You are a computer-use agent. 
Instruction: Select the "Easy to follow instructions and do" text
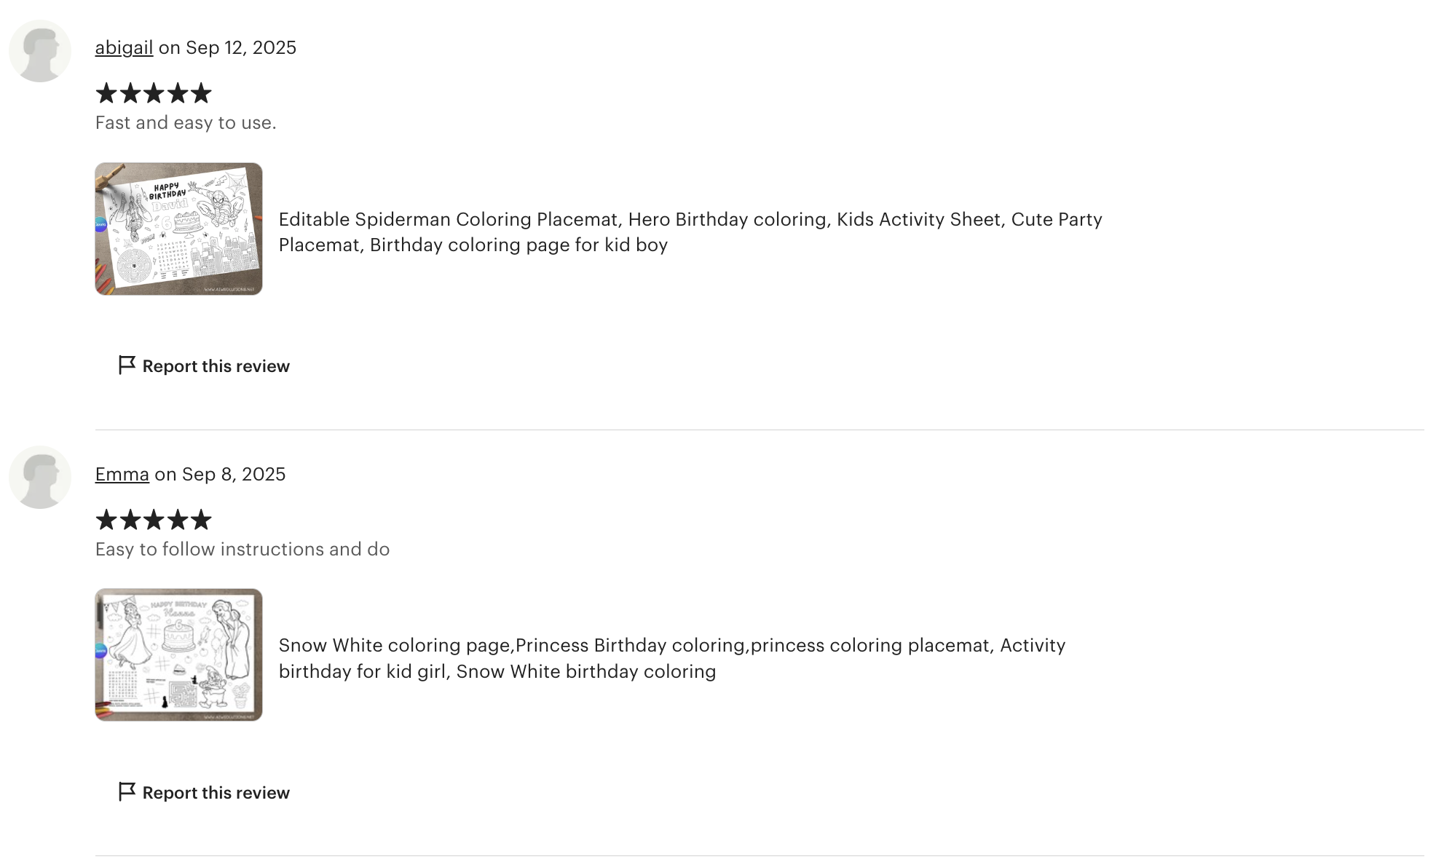click(242, 550)
